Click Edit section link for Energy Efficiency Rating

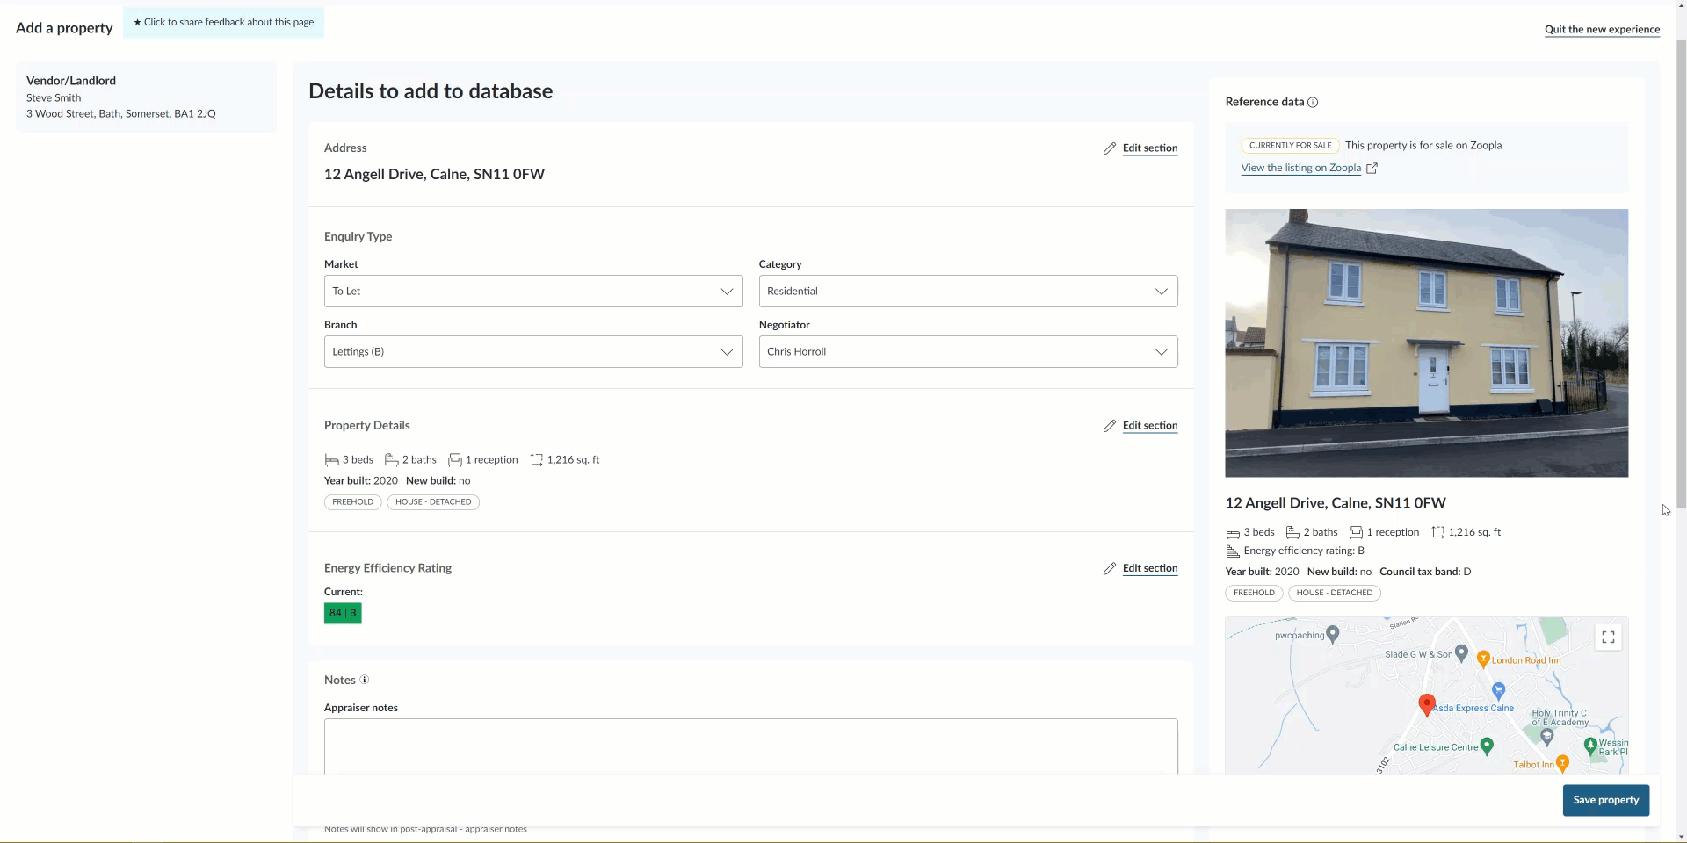(x=1150, y=569)
